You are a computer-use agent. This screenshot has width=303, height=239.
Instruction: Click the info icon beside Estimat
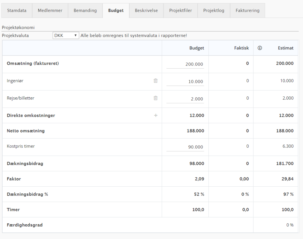[260, 48]
